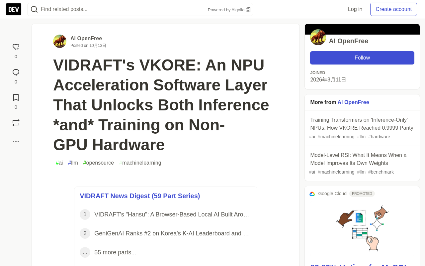This screenshot has width=425, height=266.
Task: Open #benchmark tag under Model-Level RSI article
Action: [x=381, y=172]
